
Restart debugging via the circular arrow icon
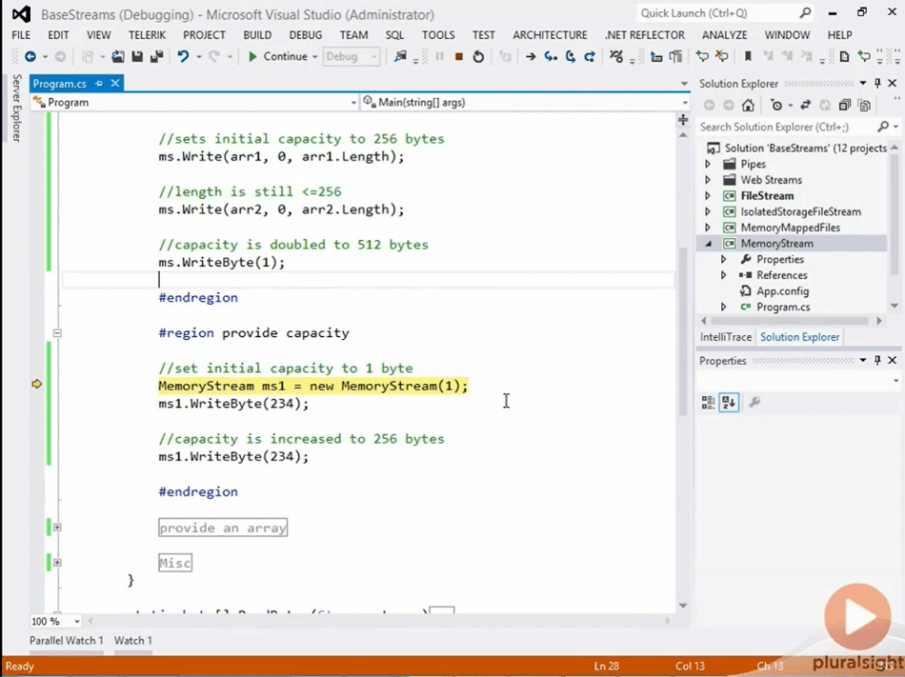coord(478,56)
